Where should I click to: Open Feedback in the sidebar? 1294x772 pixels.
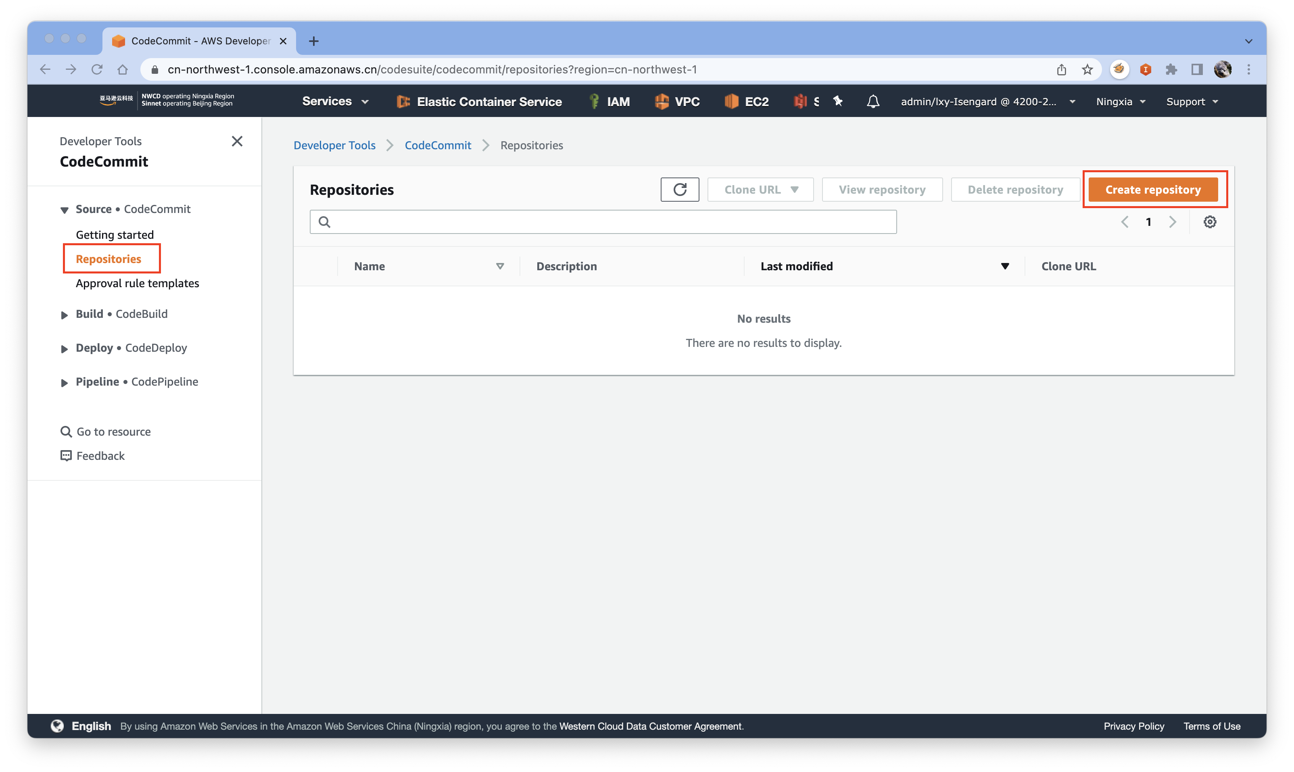[93, 456]
